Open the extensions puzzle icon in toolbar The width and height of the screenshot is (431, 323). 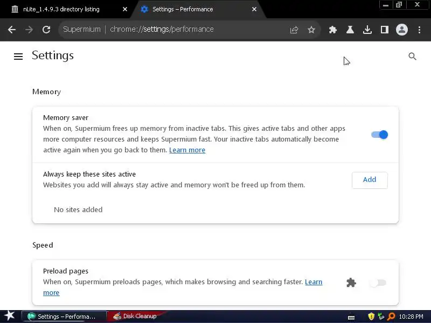[x=332, y=30]
